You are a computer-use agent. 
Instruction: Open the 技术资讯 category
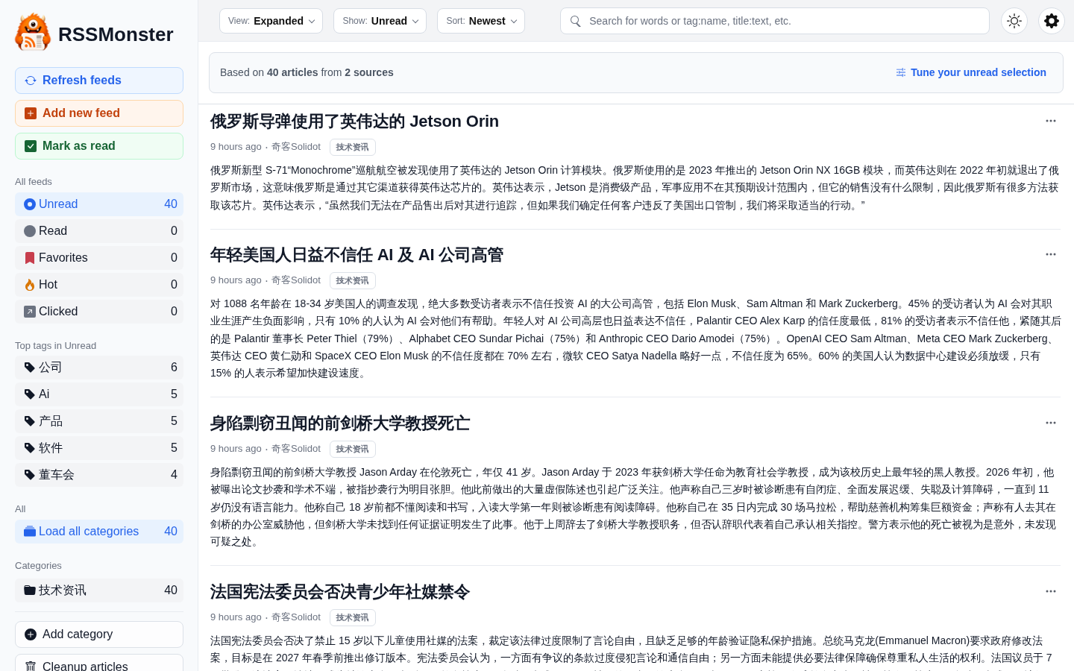99,590
